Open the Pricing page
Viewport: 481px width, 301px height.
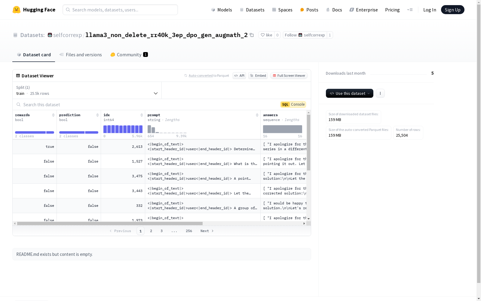coord(392,10)
